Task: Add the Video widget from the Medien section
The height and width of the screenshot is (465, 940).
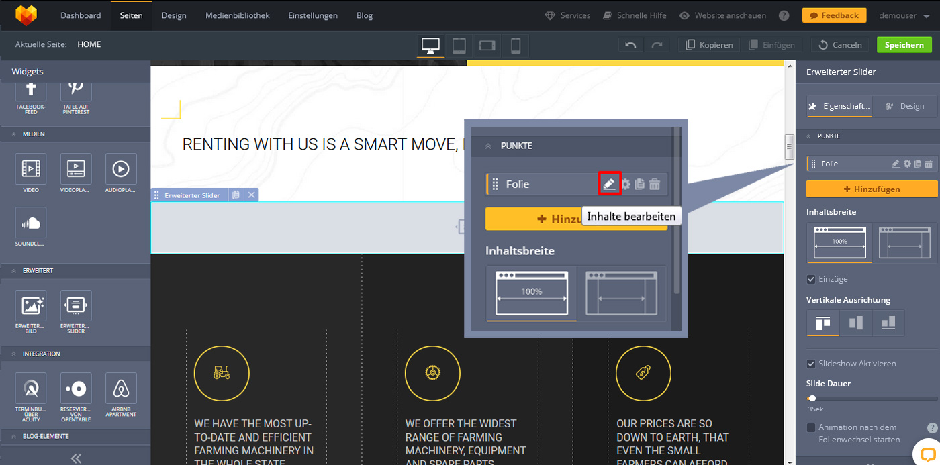Action: click(x=31, y=169)
